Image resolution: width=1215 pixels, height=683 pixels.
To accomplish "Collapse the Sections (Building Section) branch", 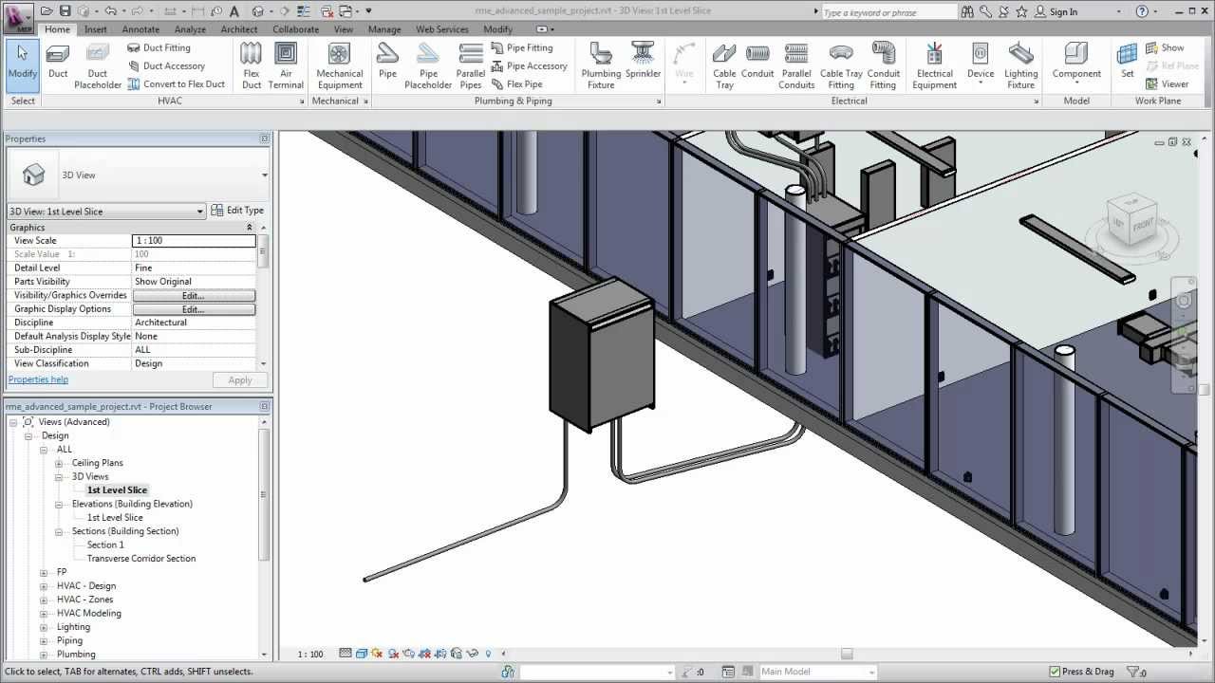I will point(59,531).
